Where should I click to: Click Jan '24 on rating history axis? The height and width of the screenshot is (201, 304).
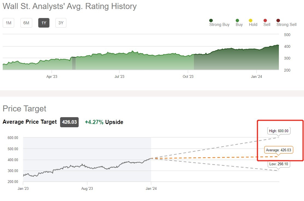point(256,76)
